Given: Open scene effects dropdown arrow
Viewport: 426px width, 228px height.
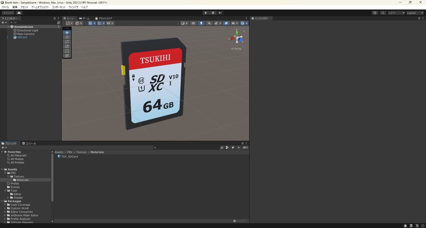Looking at the screenshot, I should pyautogui.click(x=220, y=23).
